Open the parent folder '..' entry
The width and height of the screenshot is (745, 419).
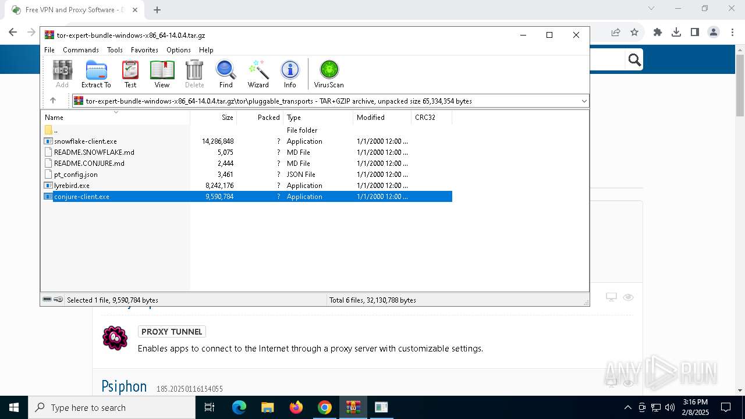[56, 130]
